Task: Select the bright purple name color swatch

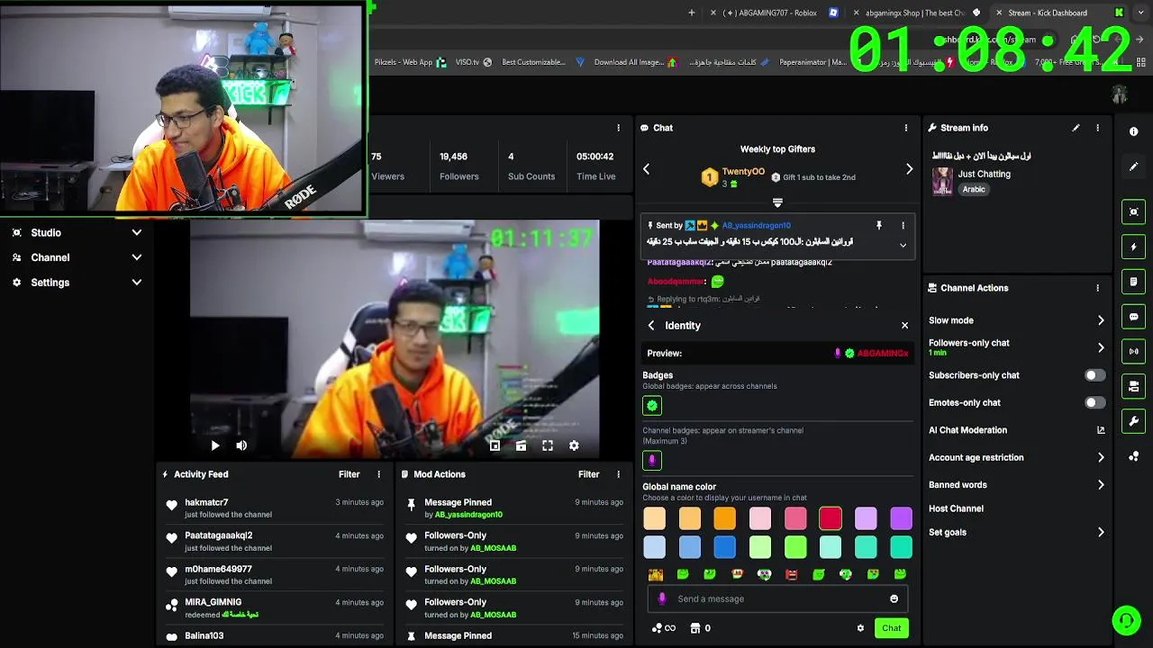Action: (x=901, y=518)
